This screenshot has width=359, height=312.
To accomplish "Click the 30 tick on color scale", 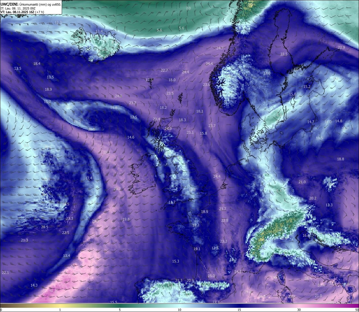I will [x=299, y=310].
